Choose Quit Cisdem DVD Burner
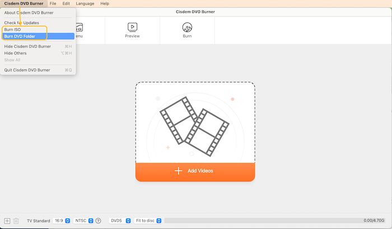392x229 pixels. (38, 70)
